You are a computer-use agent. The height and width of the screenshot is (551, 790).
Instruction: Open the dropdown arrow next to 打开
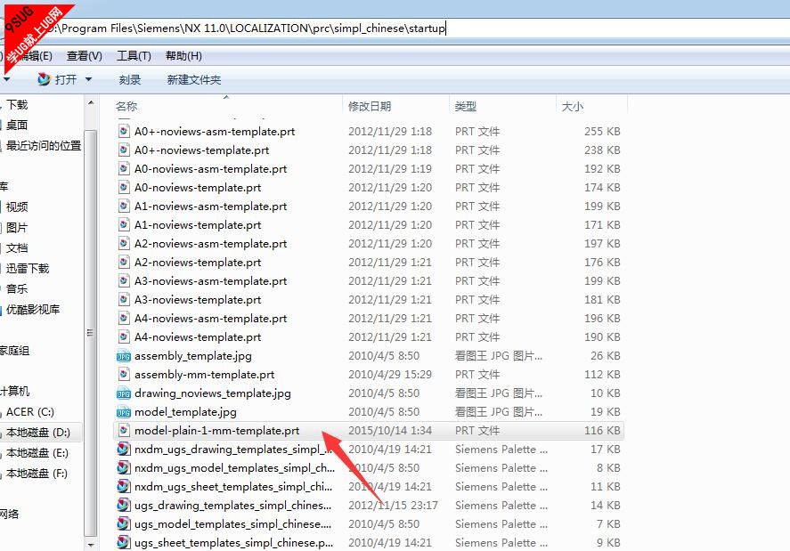(89, 79)
